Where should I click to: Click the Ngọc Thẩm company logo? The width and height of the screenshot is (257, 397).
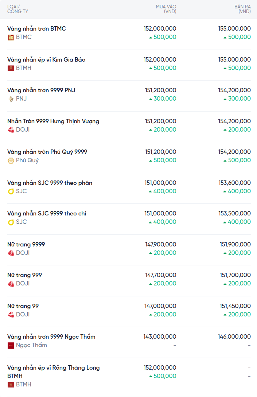point(11,345)
